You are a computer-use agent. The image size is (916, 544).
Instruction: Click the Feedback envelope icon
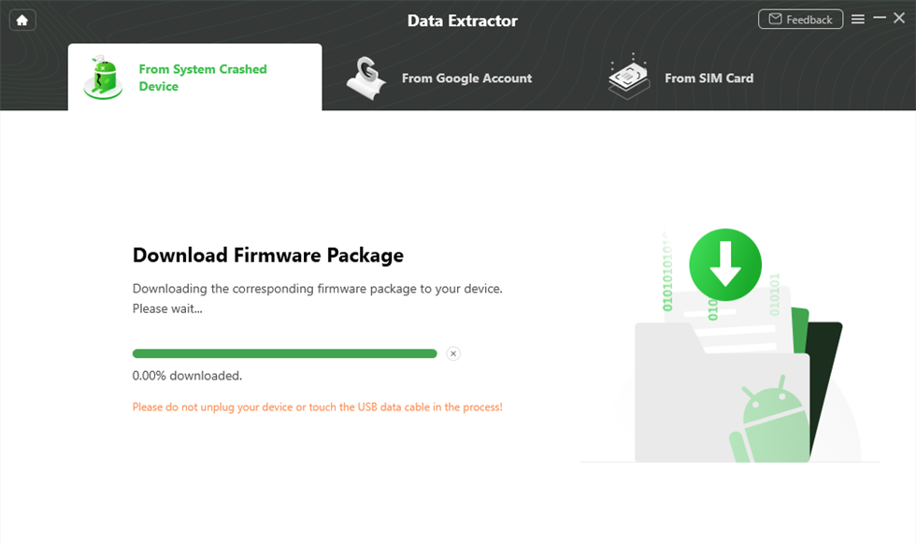pos(775,20)
